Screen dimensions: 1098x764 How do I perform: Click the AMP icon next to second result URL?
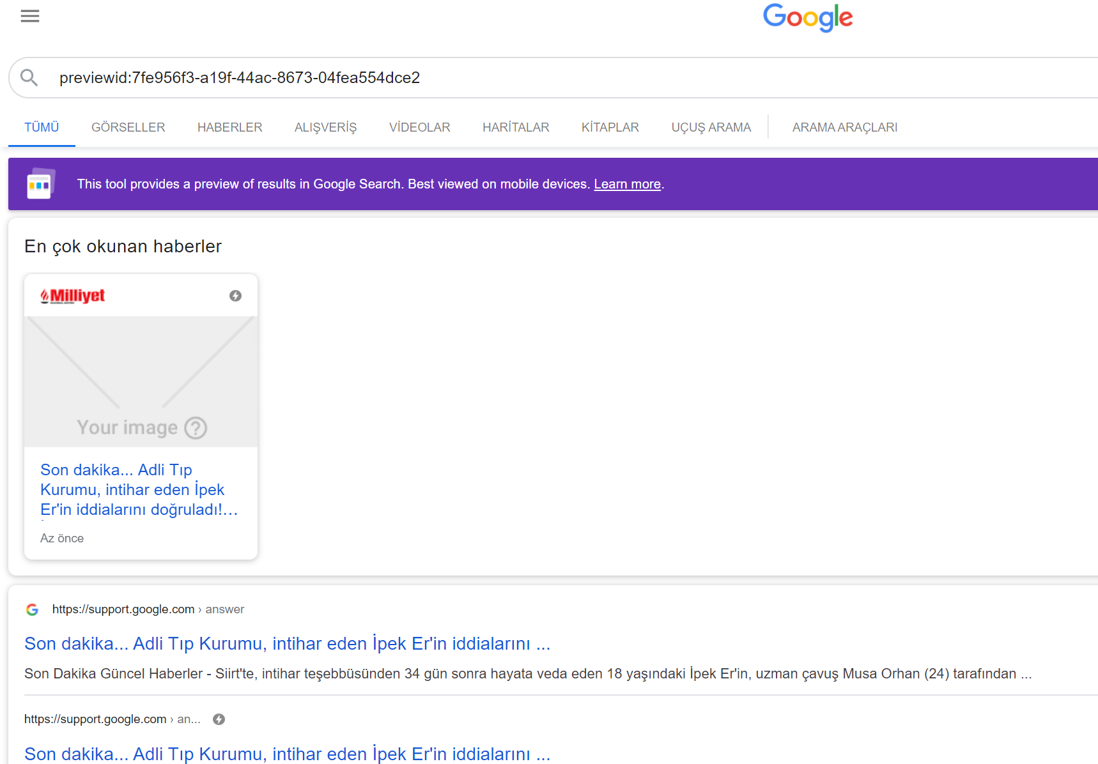pyautogui.click(x=219, y=719)
